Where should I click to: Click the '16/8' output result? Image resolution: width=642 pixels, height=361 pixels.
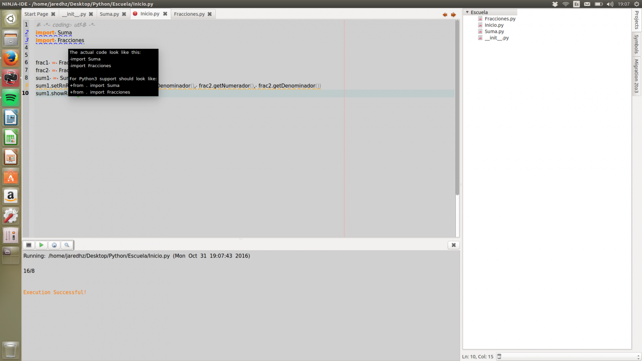(x=29, y=271)
